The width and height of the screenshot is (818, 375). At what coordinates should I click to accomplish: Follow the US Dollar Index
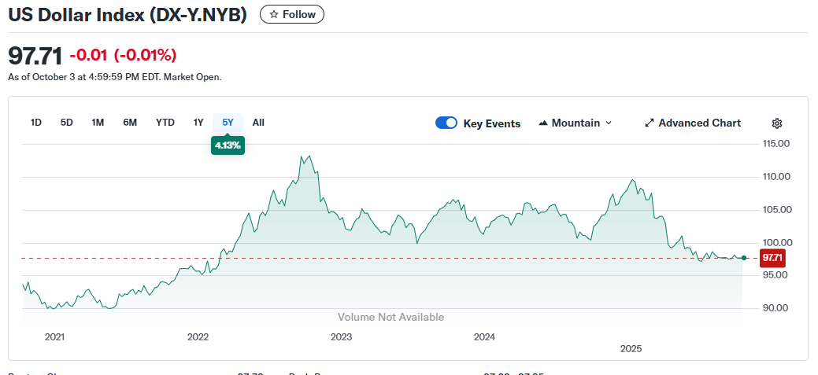pos(292,15)
